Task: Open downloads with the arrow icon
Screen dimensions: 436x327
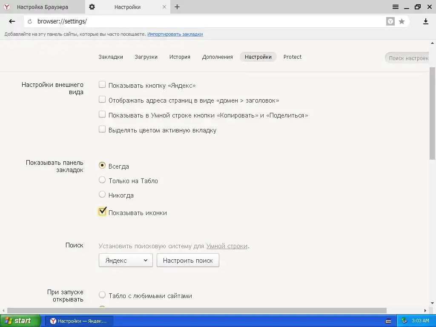Action: (x=426, y=21)
